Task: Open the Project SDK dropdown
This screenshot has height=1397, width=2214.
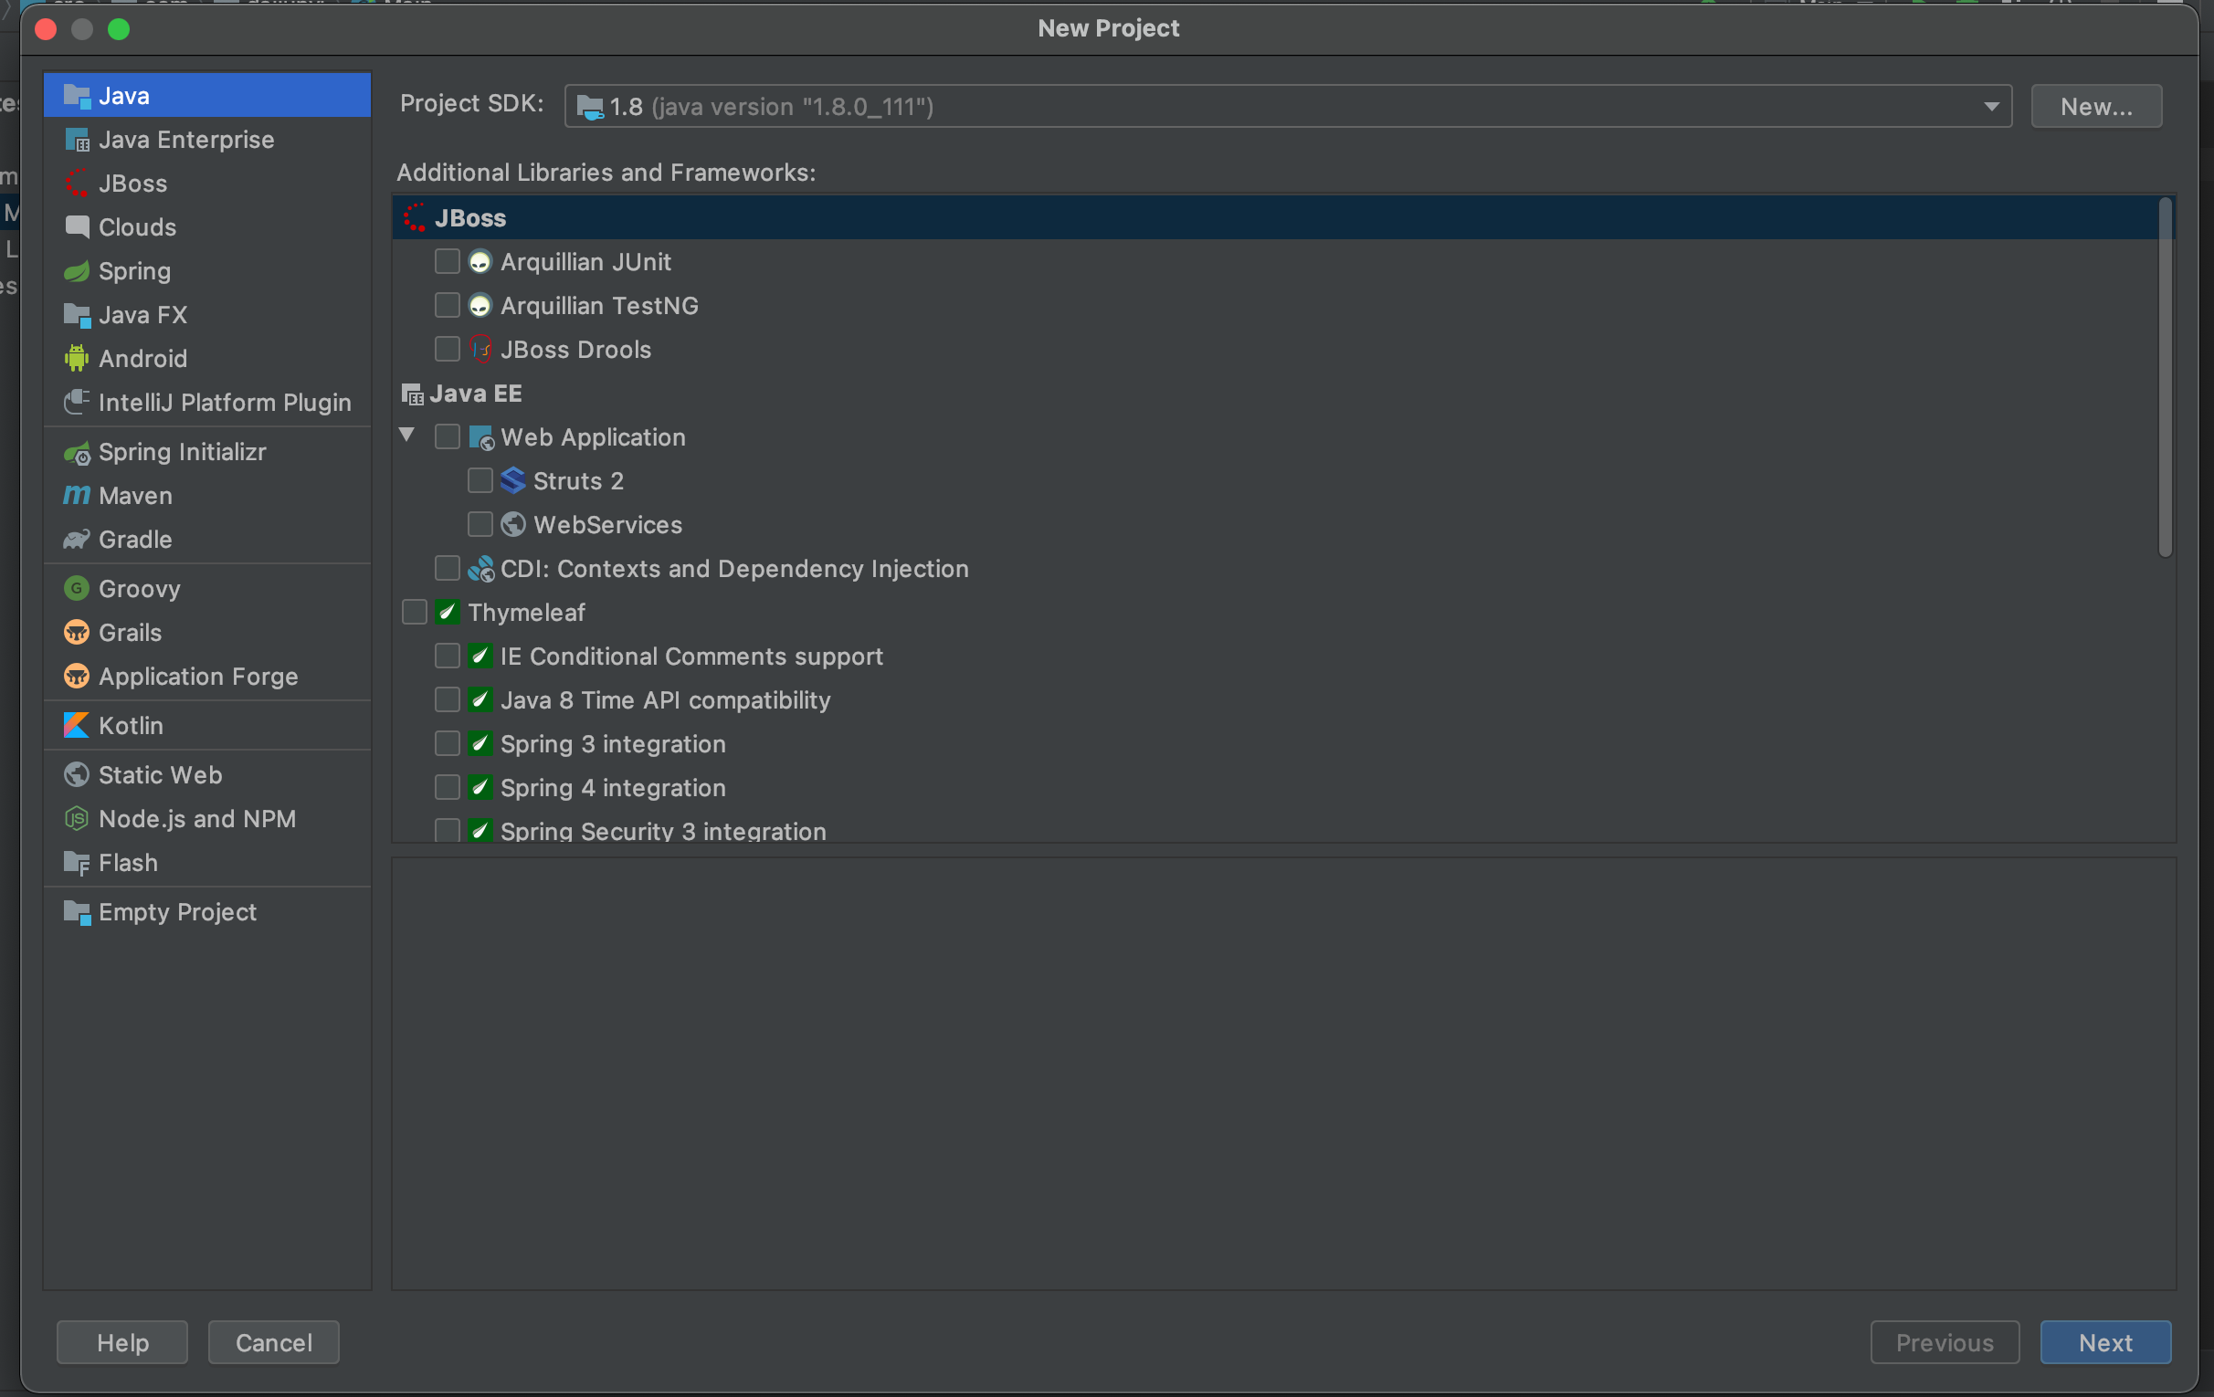Action: click(x=1287, y=107)
